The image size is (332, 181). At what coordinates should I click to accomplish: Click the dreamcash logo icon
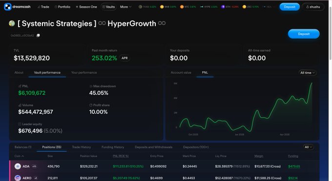coord(8,7)
